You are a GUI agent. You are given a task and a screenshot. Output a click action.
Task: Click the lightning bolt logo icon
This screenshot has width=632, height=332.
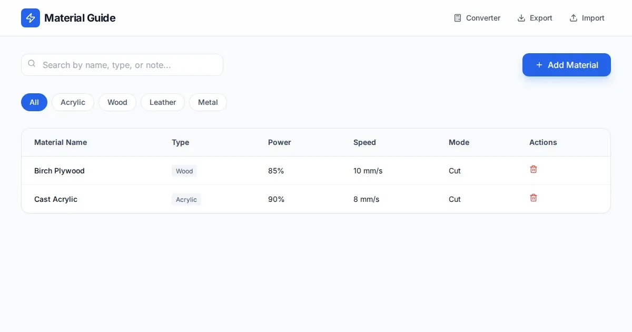pos(31,18)
